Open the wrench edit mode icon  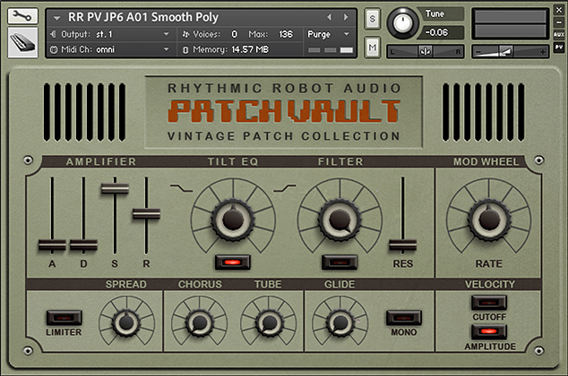pyautogui.click(x=22, y=16)
